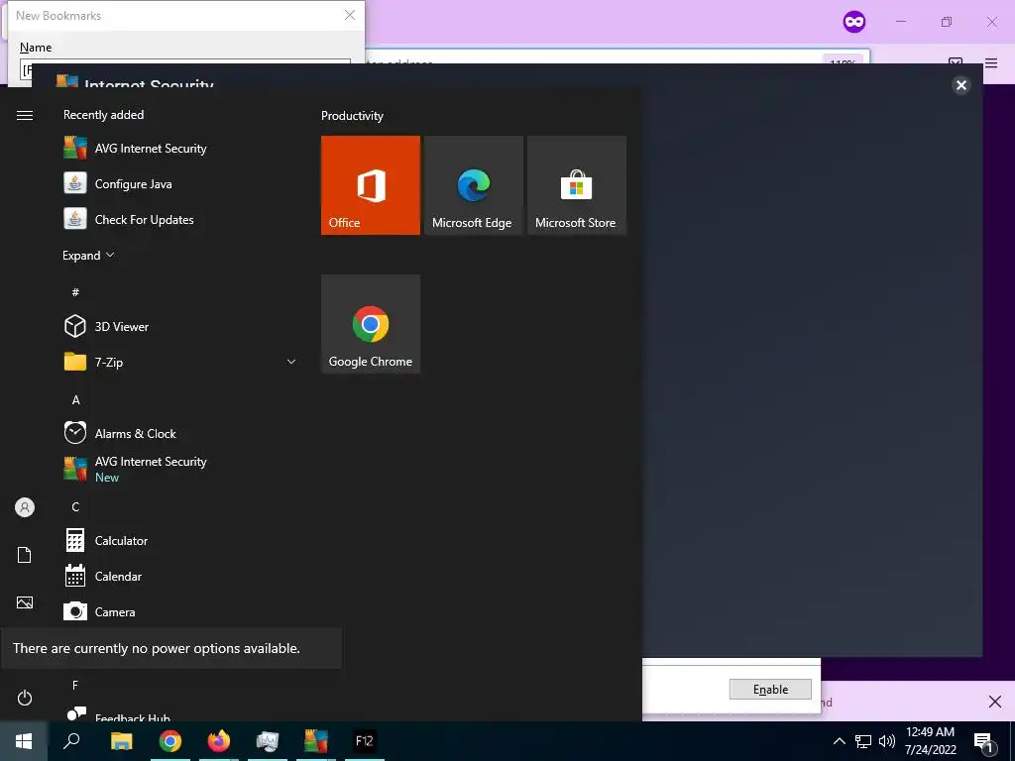Click the Productivity group heading
The image size is (1015, 761).
coord(352,116)
